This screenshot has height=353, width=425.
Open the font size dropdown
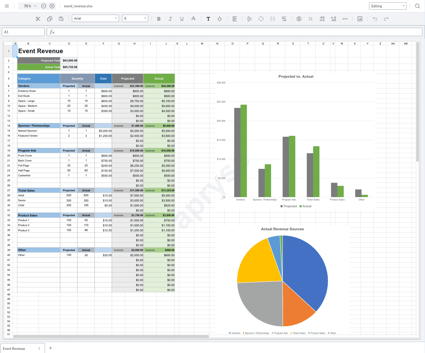135,18
